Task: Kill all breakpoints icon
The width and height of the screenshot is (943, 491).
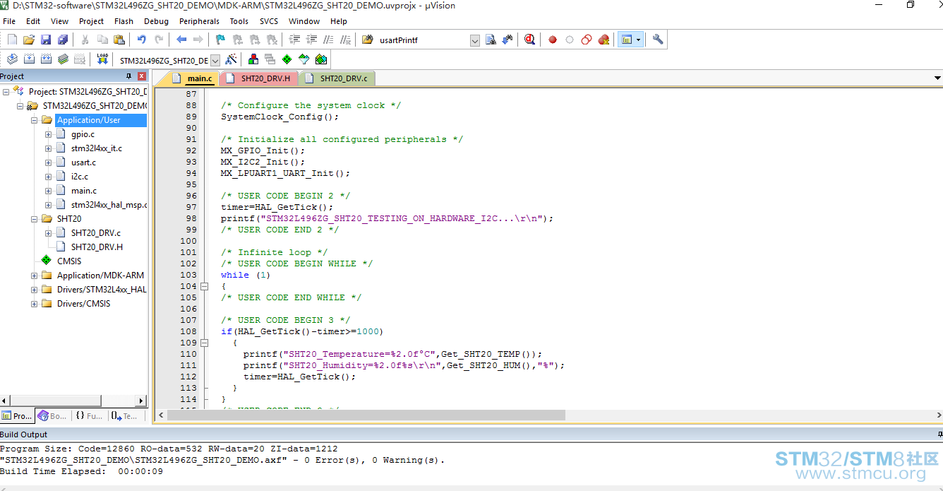Action: point(603,40)
